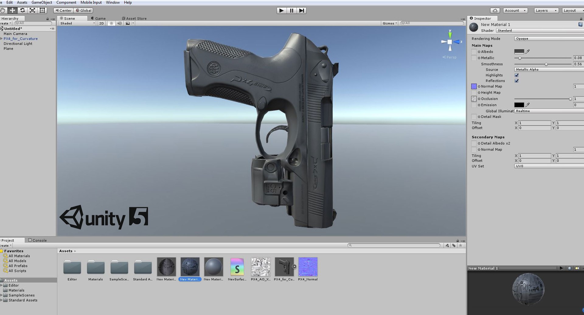Open the Component menu
The width and height of the screenshot is (584, 315).
tap(66, 2)
